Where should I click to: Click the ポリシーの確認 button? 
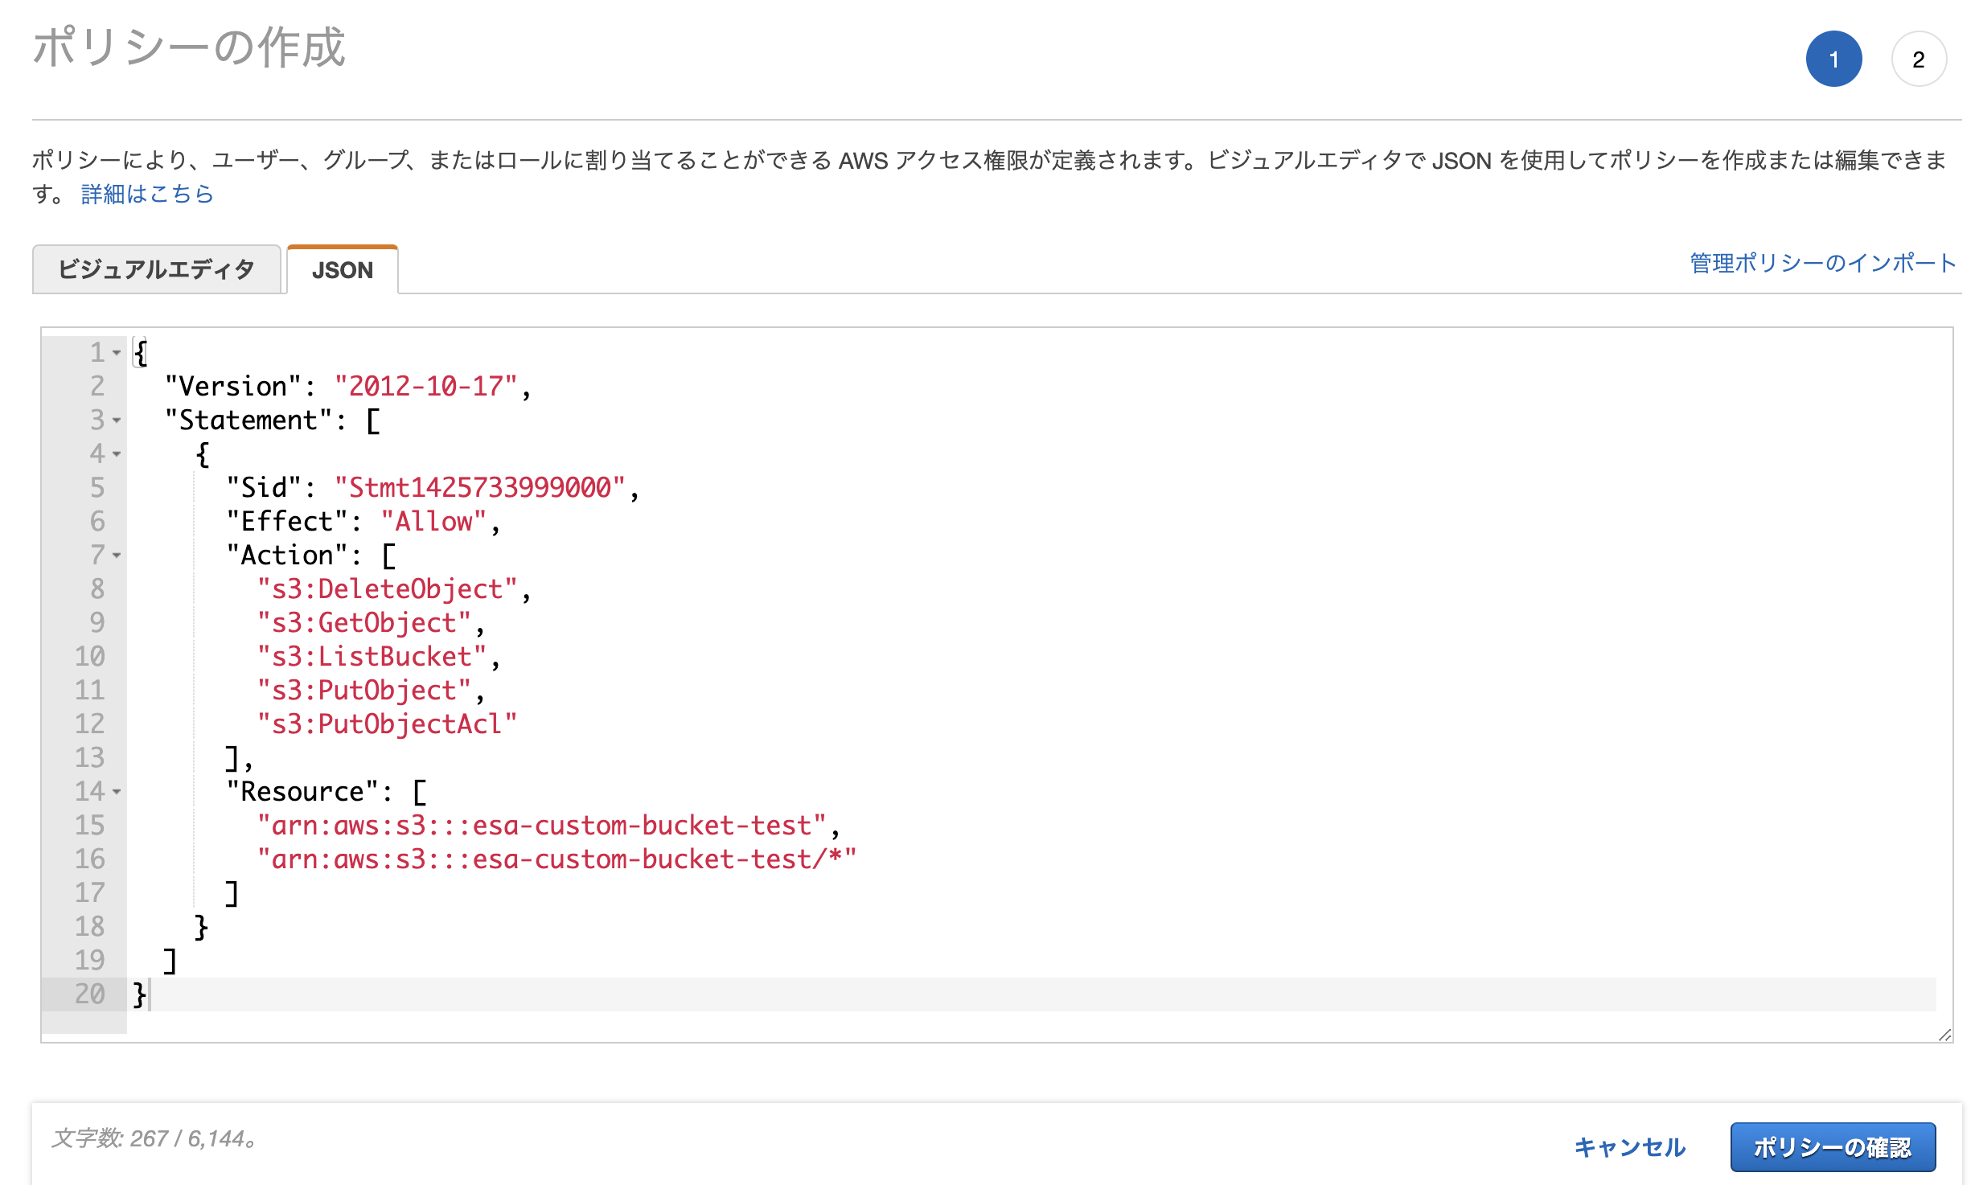point(1833,1146)
